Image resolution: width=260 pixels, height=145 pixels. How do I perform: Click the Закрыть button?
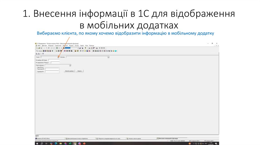coord(79,71)
